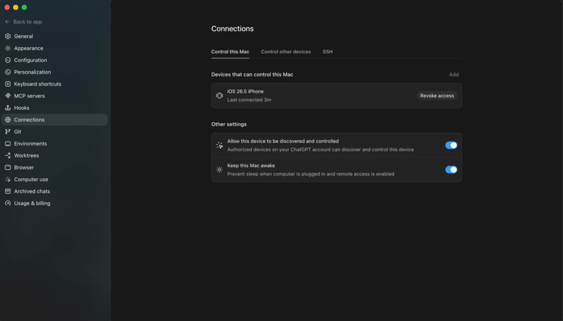Click the Browser window icon
Image resolution: width=563 pixels, height=321 pixels.
coord(8,167)
